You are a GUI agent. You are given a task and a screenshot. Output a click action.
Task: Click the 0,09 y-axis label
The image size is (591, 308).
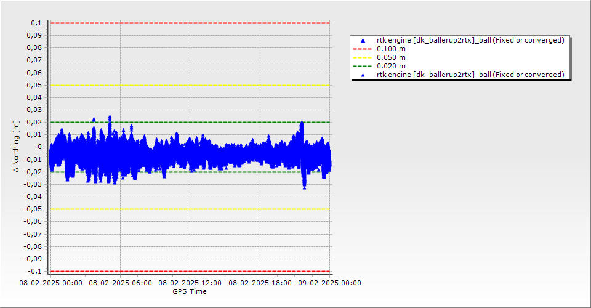coord(34,36)
